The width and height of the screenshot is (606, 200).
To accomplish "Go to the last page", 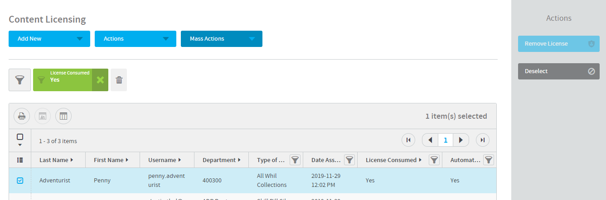I will point(483,140).
